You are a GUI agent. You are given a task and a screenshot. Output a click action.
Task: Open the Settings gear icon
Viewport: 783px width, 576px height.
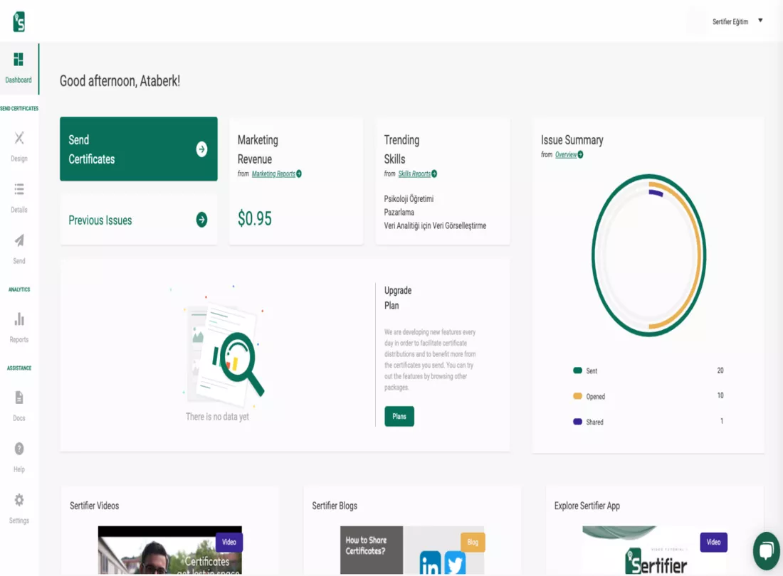pyautogui.click(x=19, y=500)
